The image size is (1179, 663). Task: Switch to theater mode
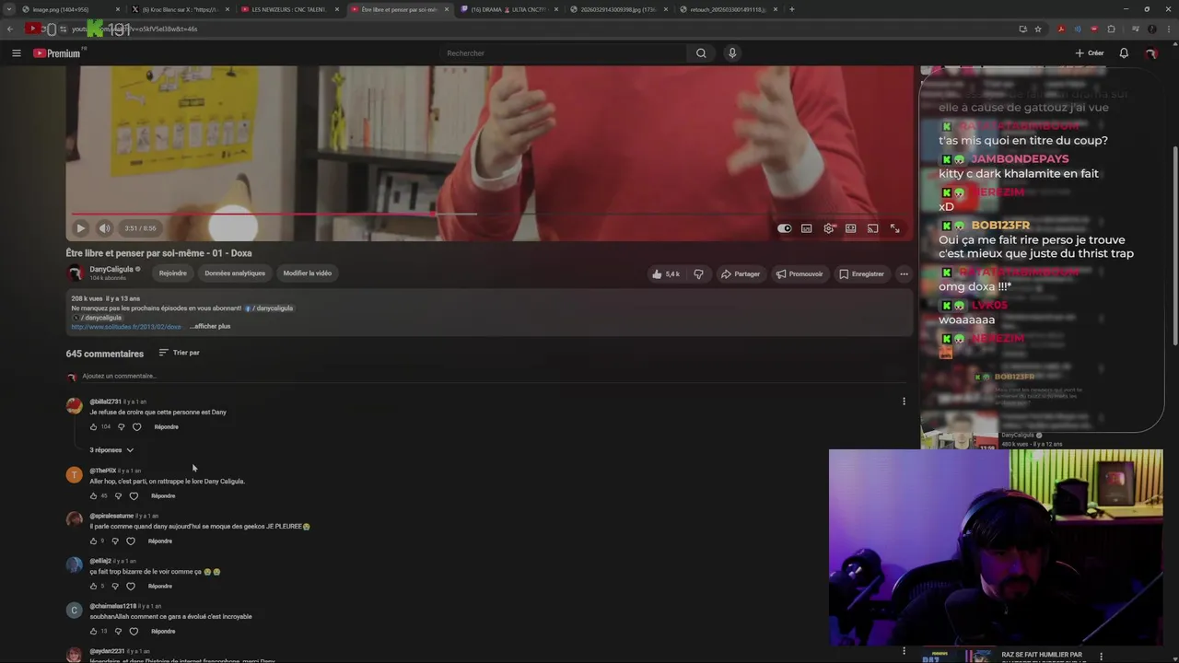(850, 228)
